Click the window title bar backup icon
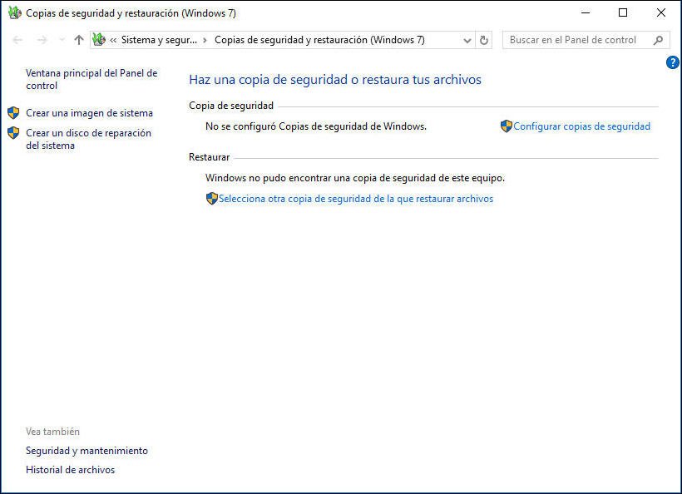The width and height of the screenshot is (682, 494). [x=14, y=13]
